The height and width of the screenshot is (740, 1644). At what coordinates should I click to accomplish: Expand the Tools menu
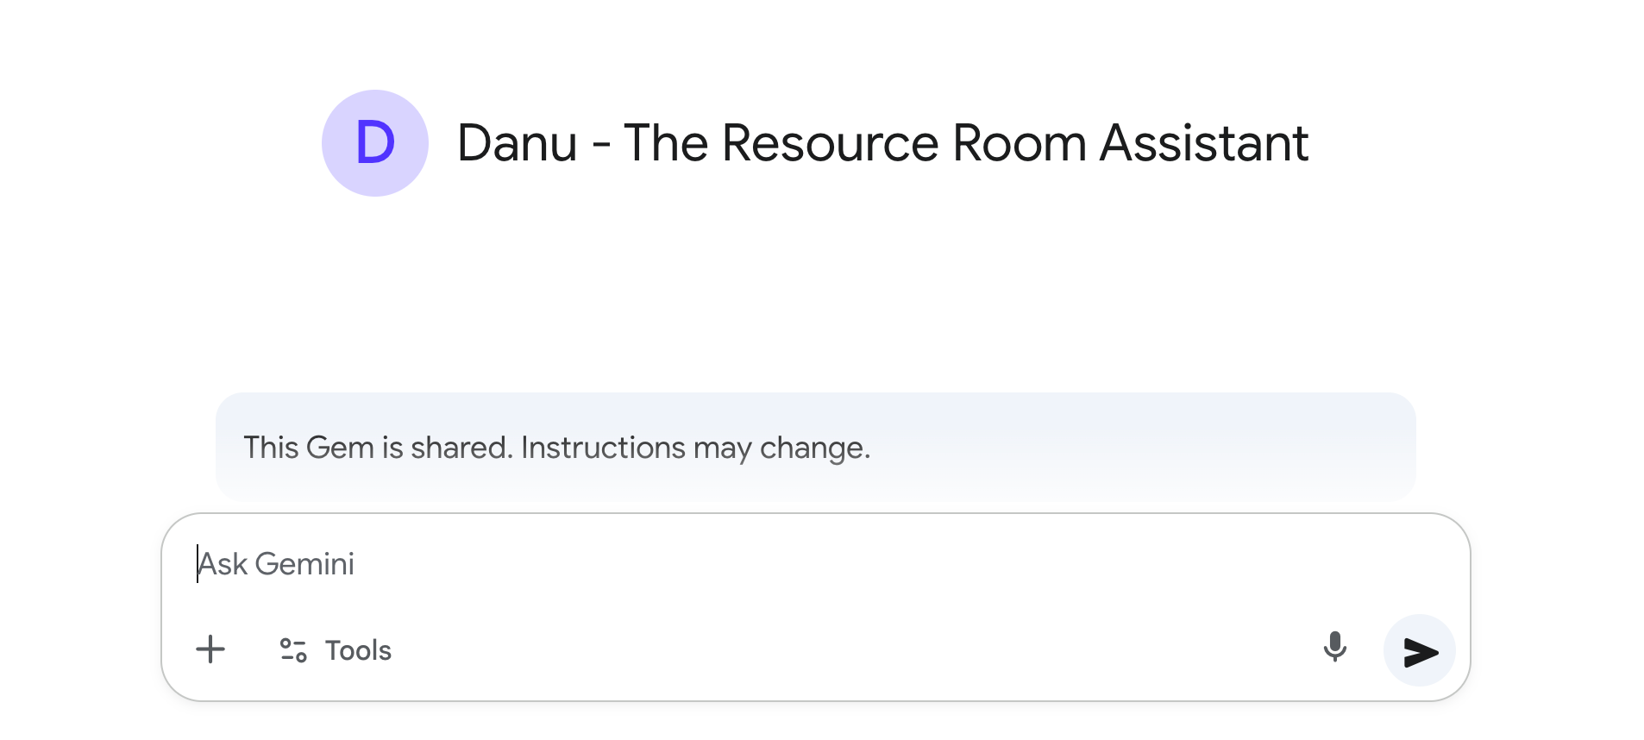pos(336,650)
